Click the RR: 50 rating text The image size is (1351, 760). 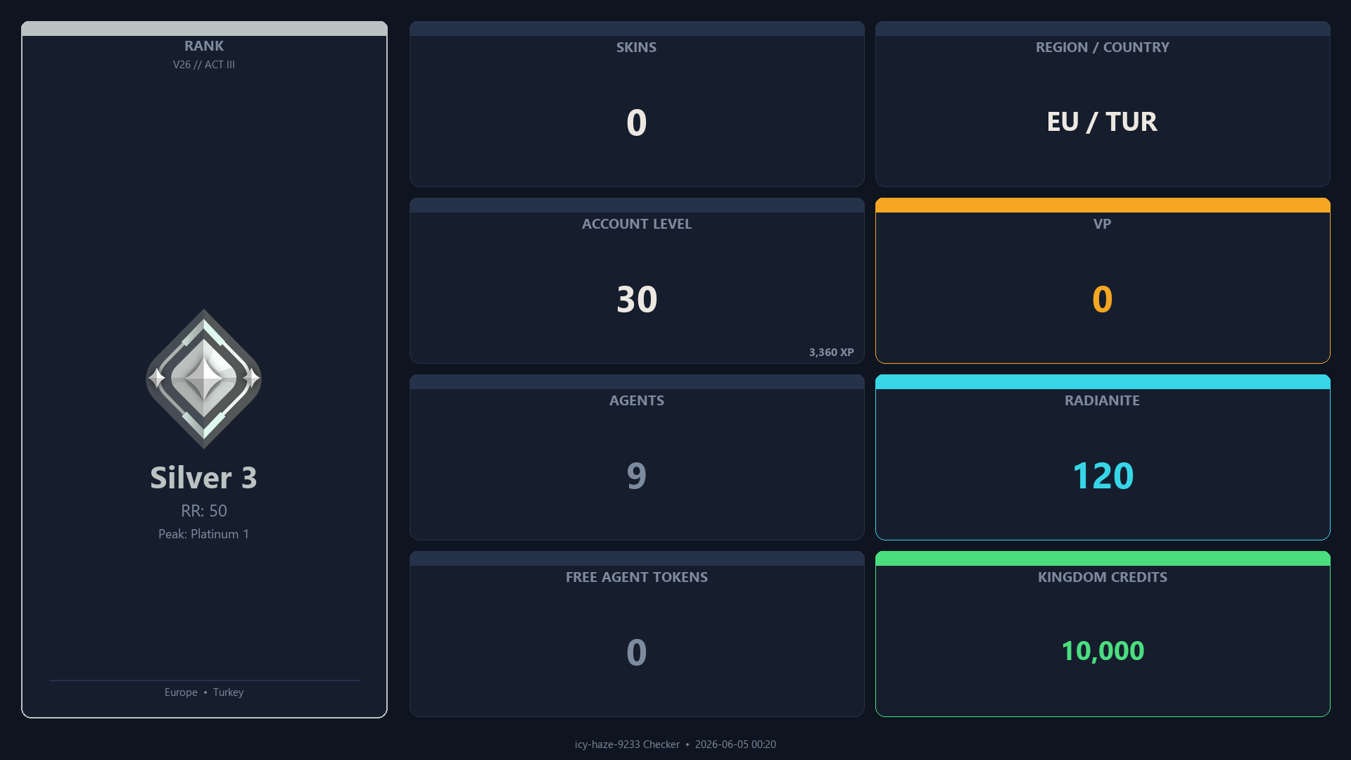coord(204,511)
